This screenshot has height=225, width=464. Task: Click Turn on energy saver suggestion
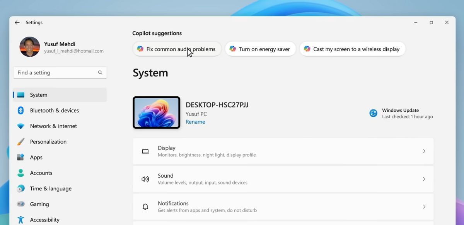coord(260,49)
